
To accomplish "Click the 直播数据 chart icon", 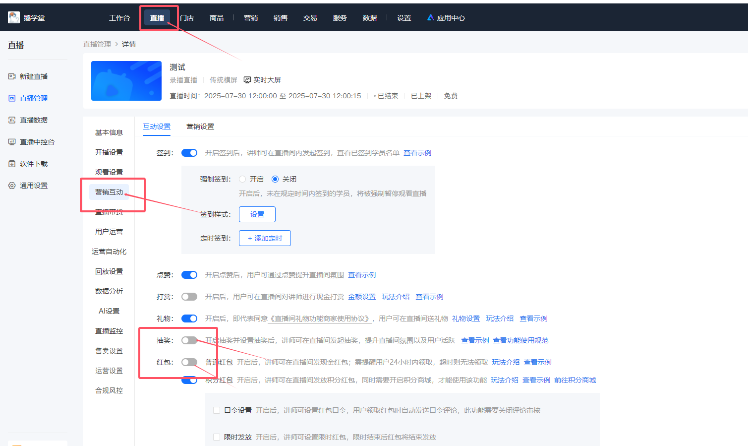I will (12, 120).
